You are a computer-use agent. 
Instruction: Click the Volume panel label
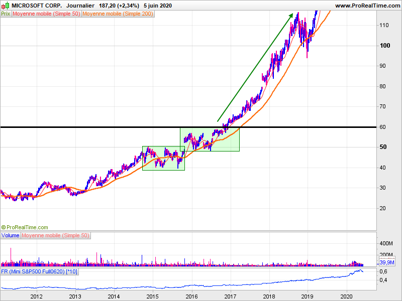point(10,235)
